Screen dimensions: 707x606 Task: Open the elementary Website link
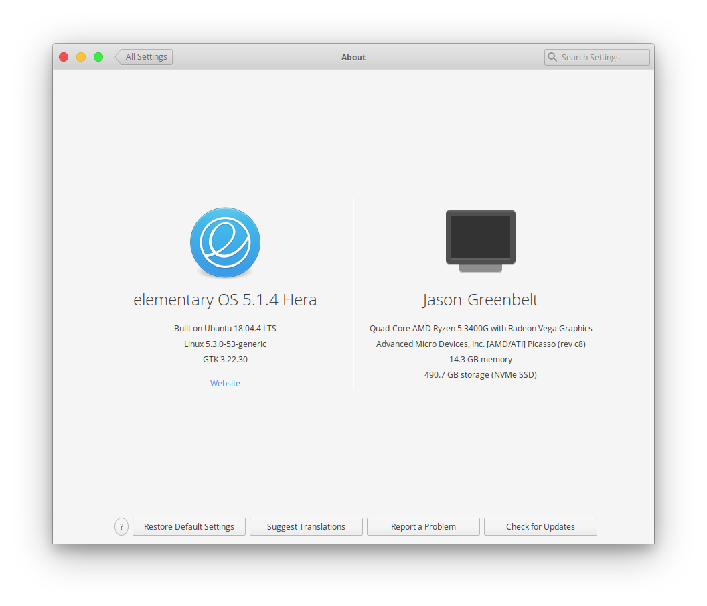[225, 382]
